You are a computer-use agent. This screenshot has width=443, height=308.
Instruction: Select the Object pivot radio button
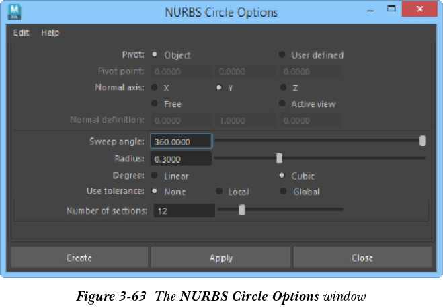point(155,55)
